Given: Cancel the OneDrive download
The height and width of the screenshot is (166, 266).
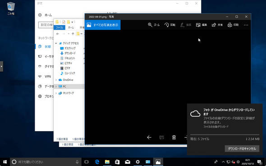Looking at the screenshot, I should pyautogui.click(x=242, y=149).
